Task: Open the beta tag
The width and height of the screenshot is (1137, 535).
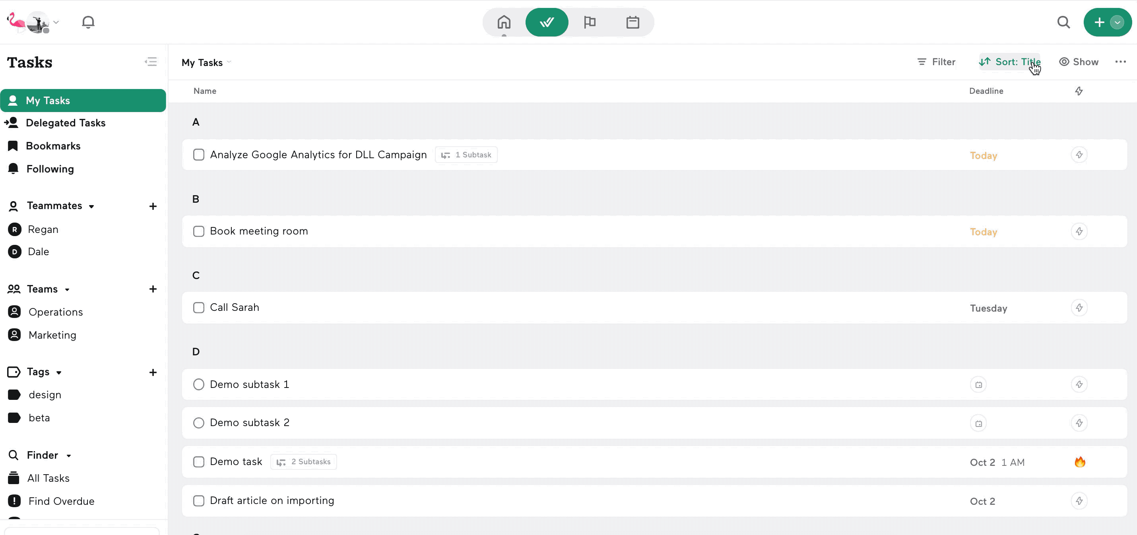Action: coord(39,418)
